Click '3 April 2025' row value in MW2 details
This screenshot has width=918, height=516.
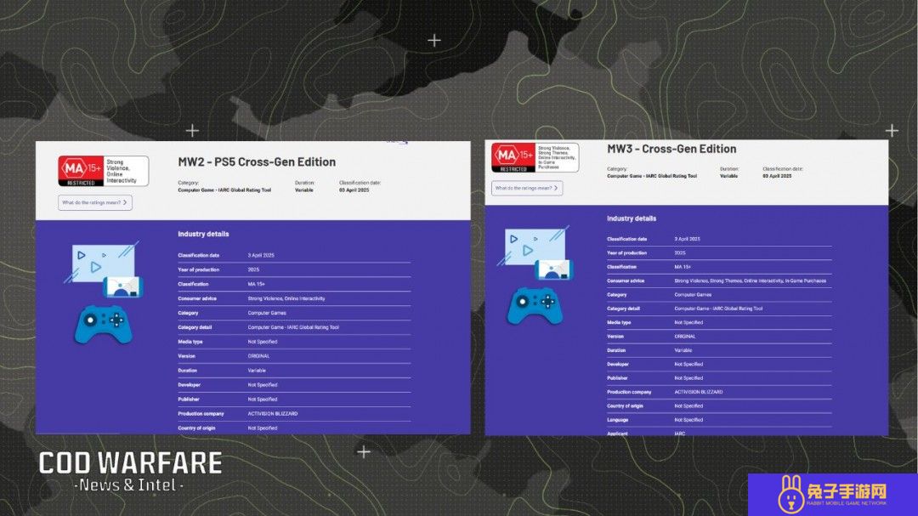tap(261, 255)
